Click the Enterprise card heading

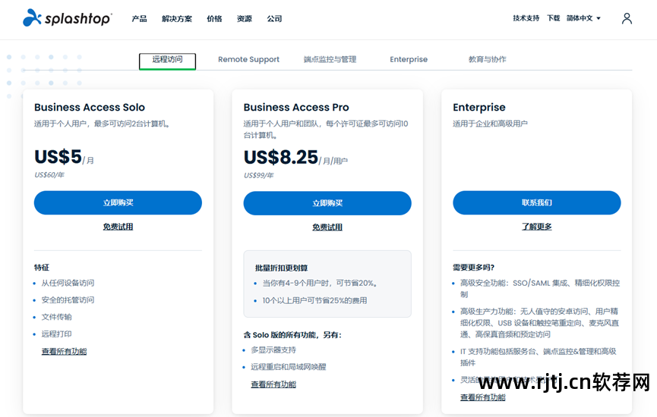[x=479, y=108]
